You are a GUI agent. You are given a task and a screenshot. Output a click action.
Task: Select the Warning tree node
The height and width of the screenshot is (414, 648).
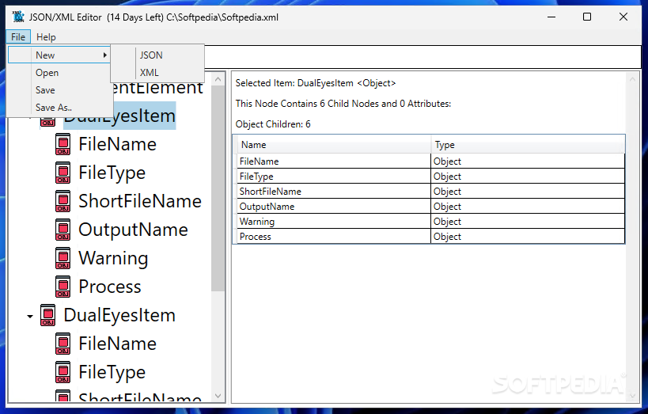click(113, 259)
